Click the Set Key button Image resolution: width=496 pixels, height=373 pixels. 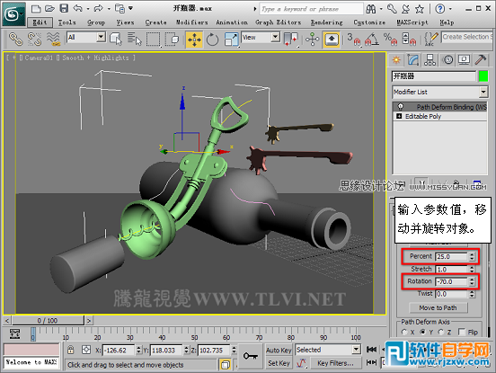pyautogui.click(x=279, y=363)
